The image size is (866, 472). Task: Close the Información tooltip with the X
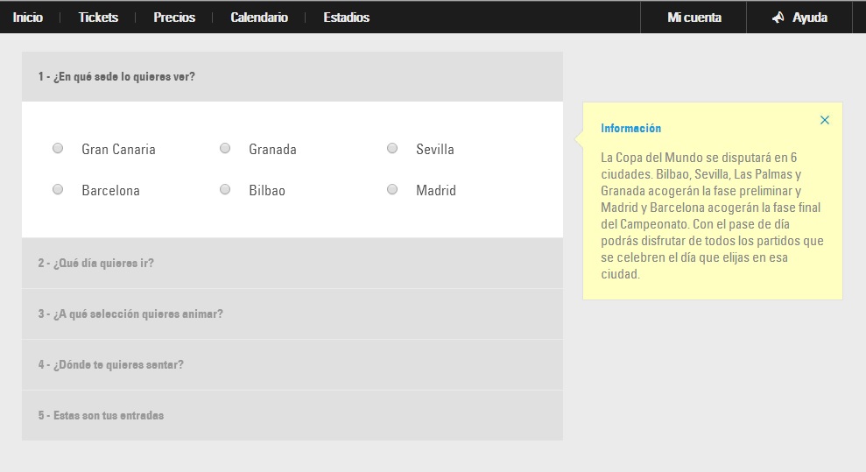coord(824,120)
